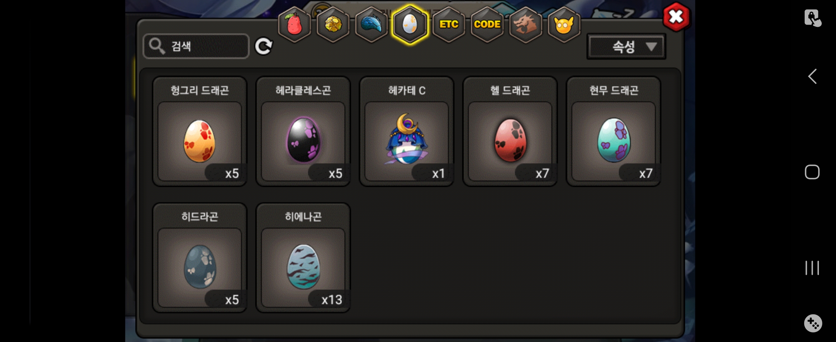Open the ETC items tab

(x=448, y=25)
